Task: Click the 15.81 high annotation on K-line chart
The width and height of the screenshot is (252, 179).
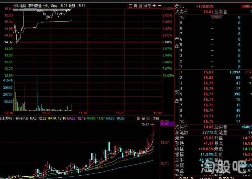Action: point(145,125)
